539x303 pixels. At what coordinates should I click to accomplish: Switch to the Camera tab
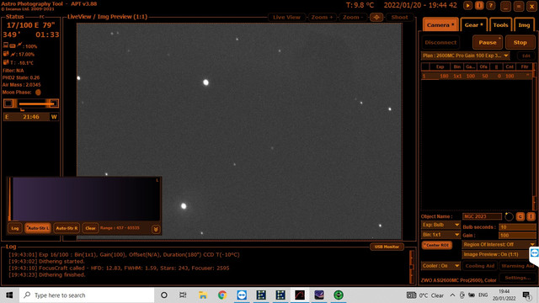(x=440, y=25)
